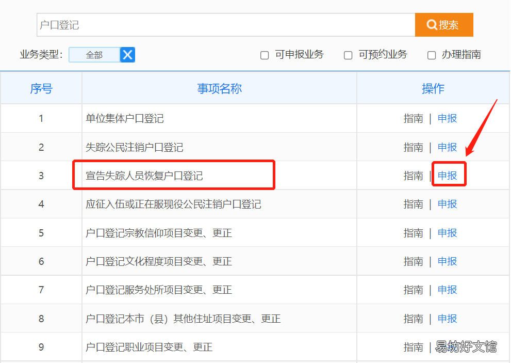Focus the 户口登记 search input field
511x363 pixels.
tap(226, 25)
